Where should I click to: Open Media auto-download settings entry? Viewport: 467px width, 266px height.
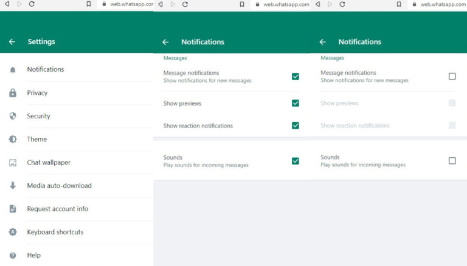pos(77,186)
